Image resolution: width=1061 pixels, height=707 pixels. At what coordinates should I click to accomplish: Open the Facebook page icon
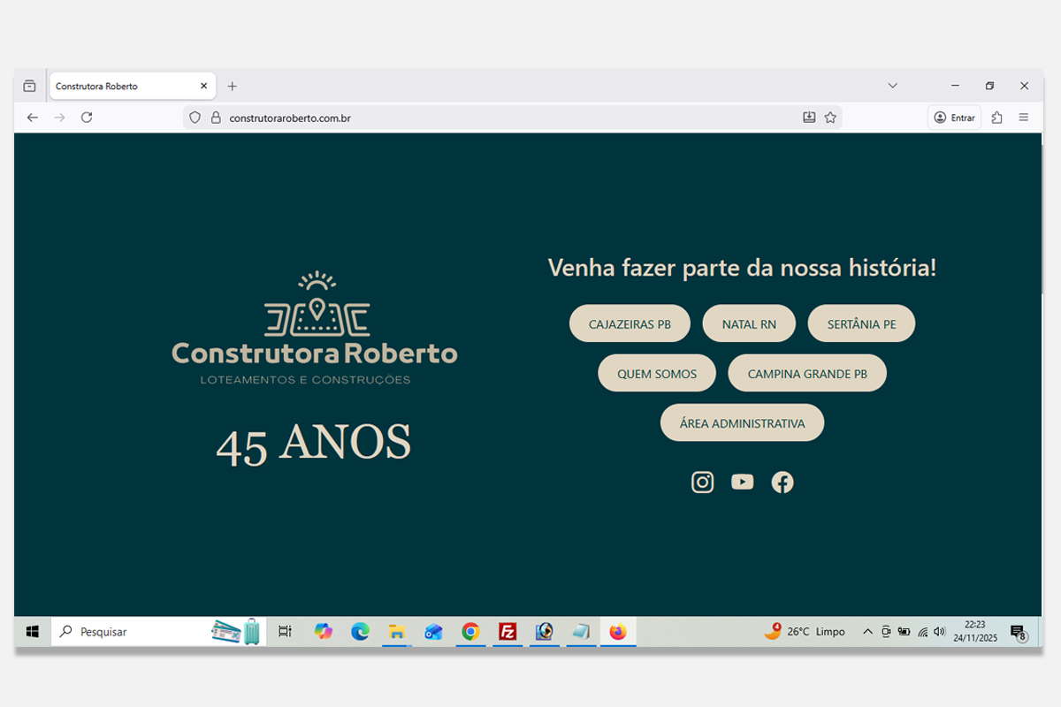[x=782, y=482]
